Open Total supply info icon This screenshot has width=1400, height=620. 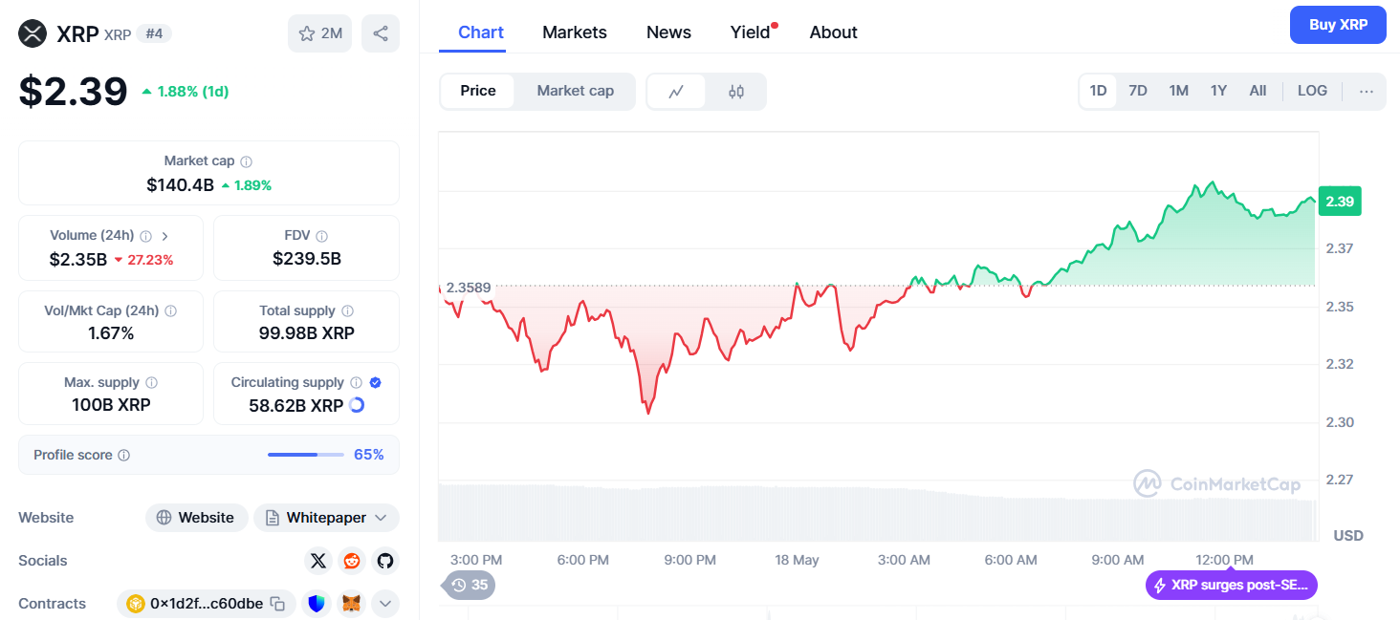tap(347, 311)
